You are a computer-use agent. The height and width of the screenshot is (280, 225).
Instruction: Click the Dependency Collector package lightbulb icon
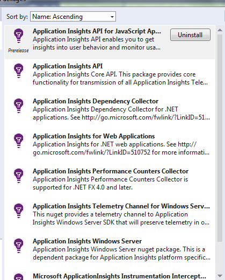click(19, 106)
